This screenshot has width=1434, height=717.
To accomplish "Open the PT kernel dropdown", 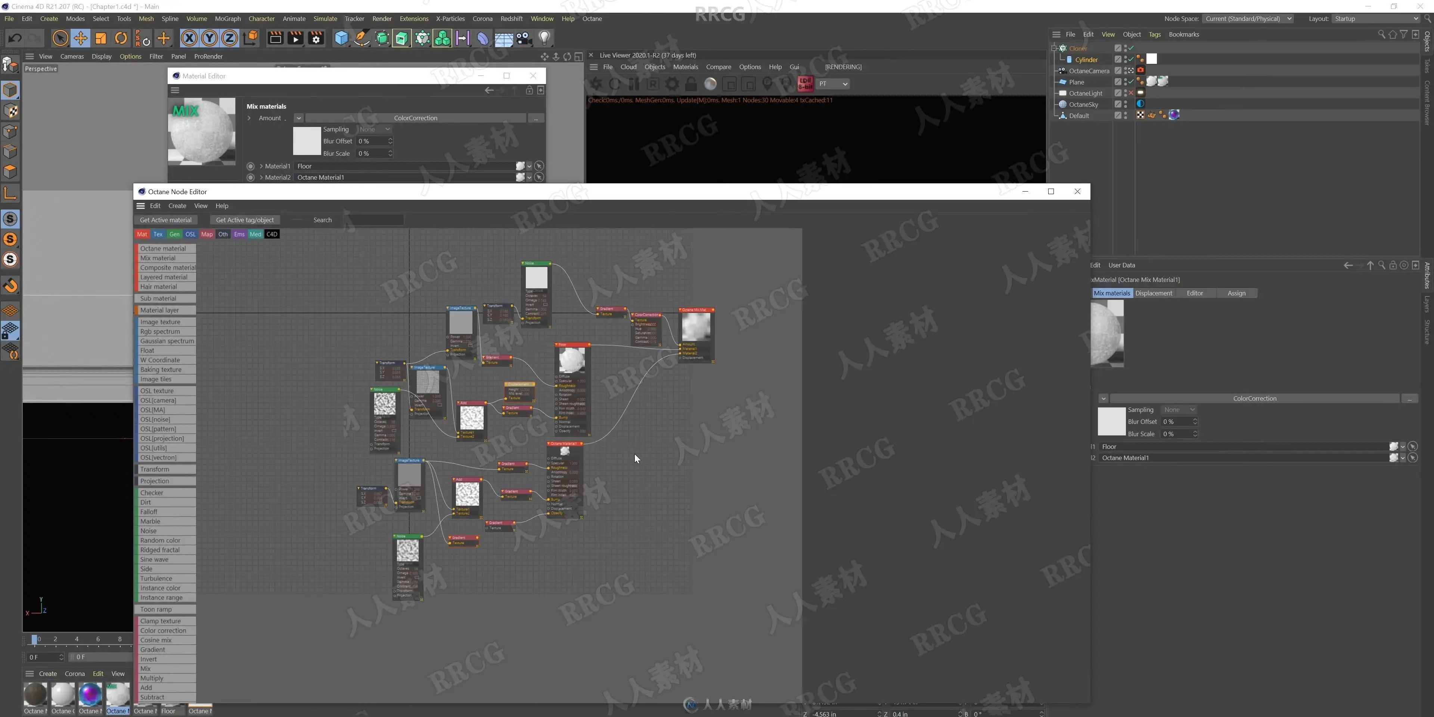I will pos(834,84).
